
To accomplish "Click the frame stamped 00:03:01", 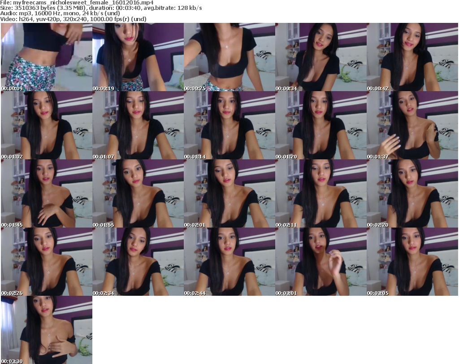I will coord(321,262).
